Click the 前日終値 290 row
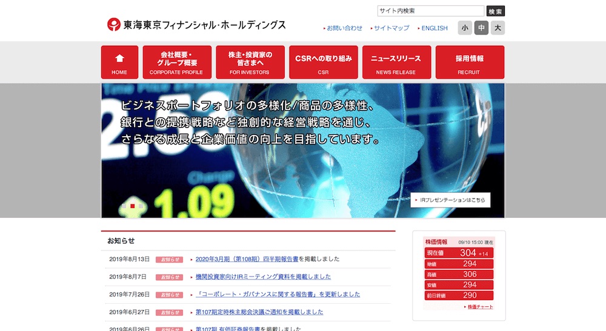The height and width of the screenshot is (331, 606). (x=459, y=295)
